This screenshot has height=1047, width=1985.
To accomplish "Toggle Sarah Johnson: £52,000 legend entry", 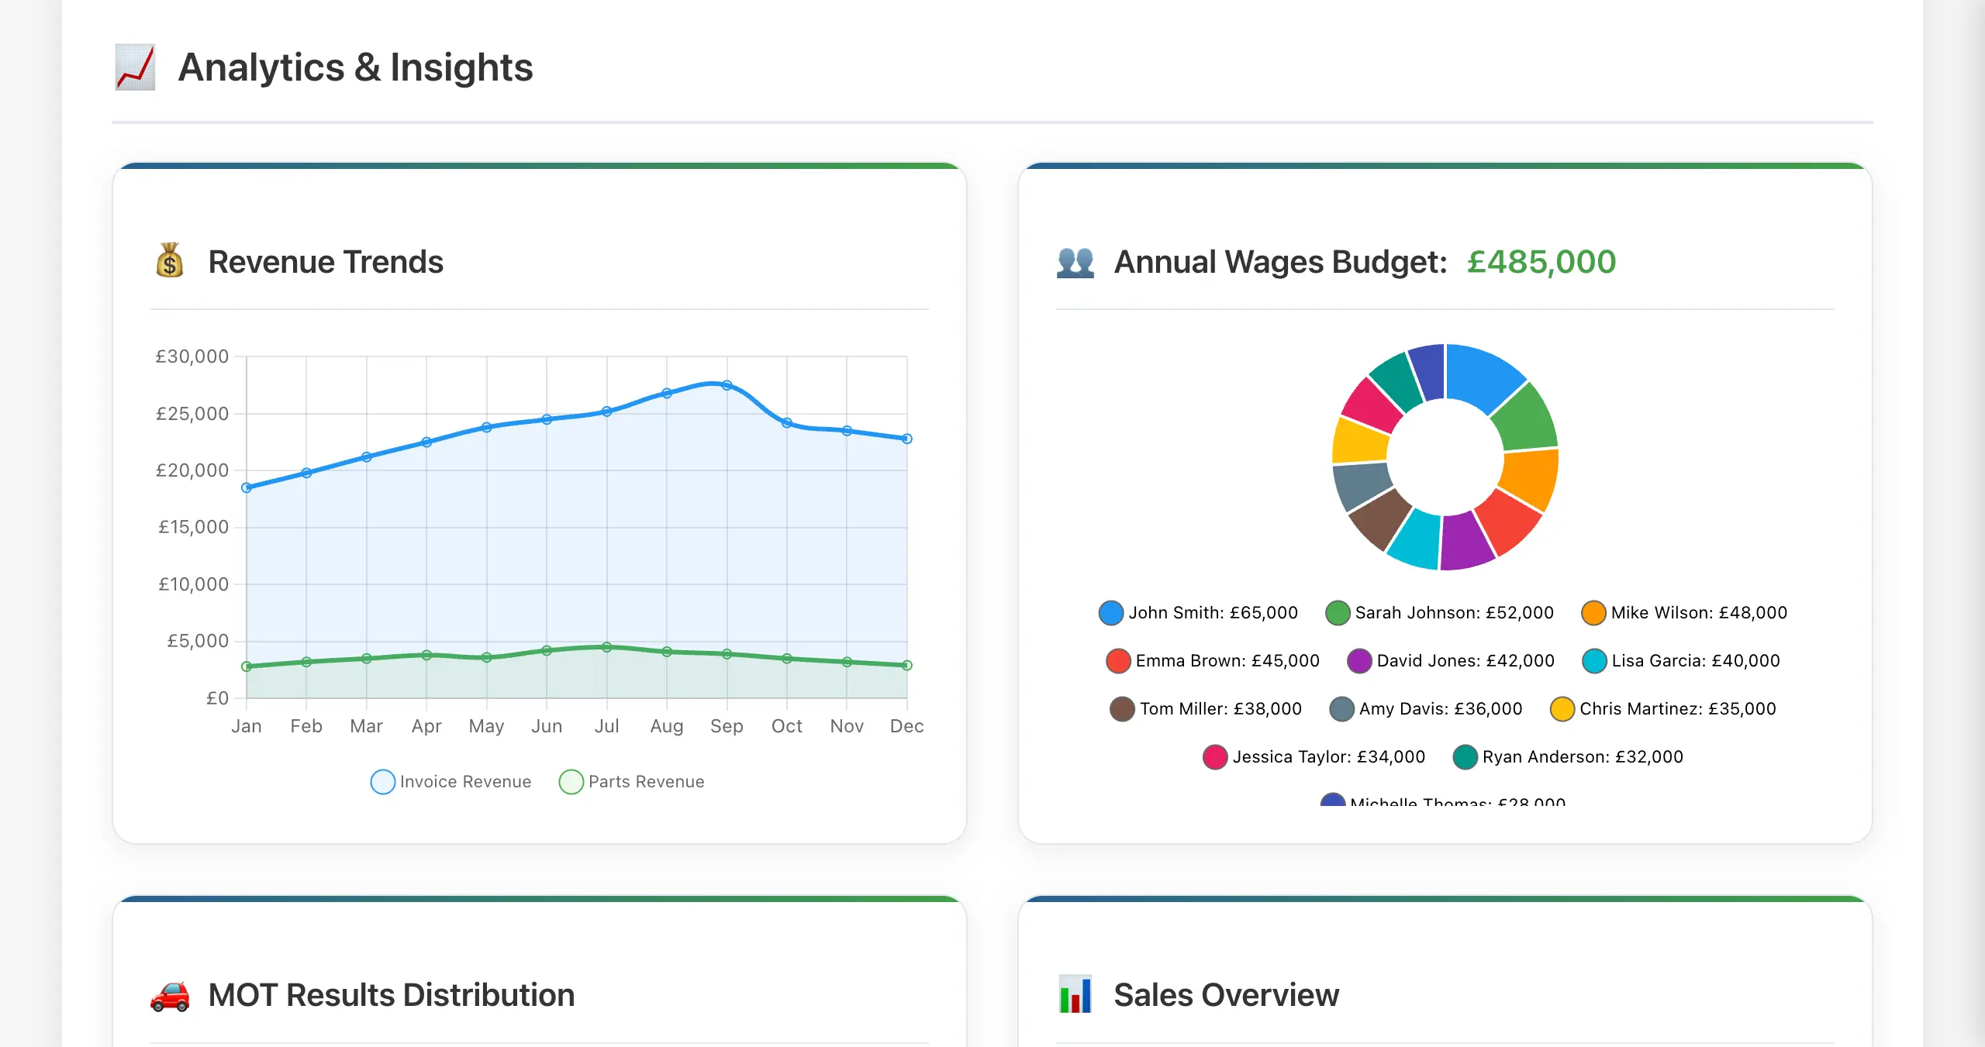I will click(1439, 612).
